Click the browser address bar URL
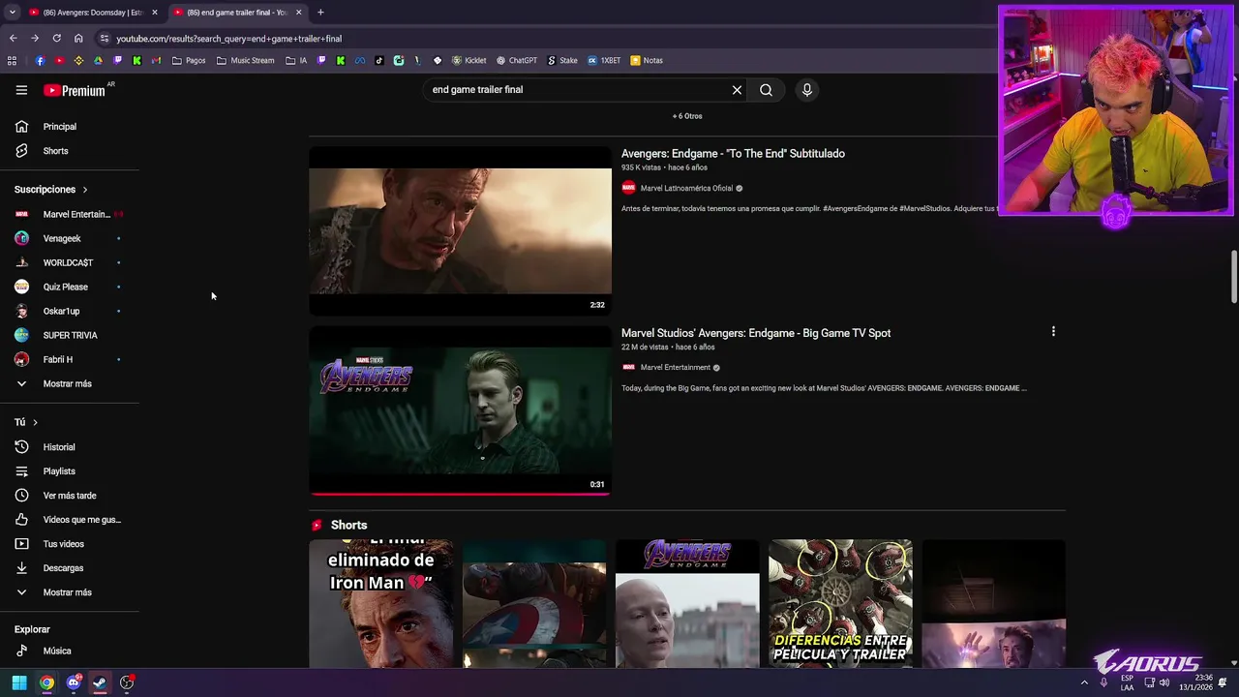1239x697 pixels. pyautogui.click(x=228, y=39)
